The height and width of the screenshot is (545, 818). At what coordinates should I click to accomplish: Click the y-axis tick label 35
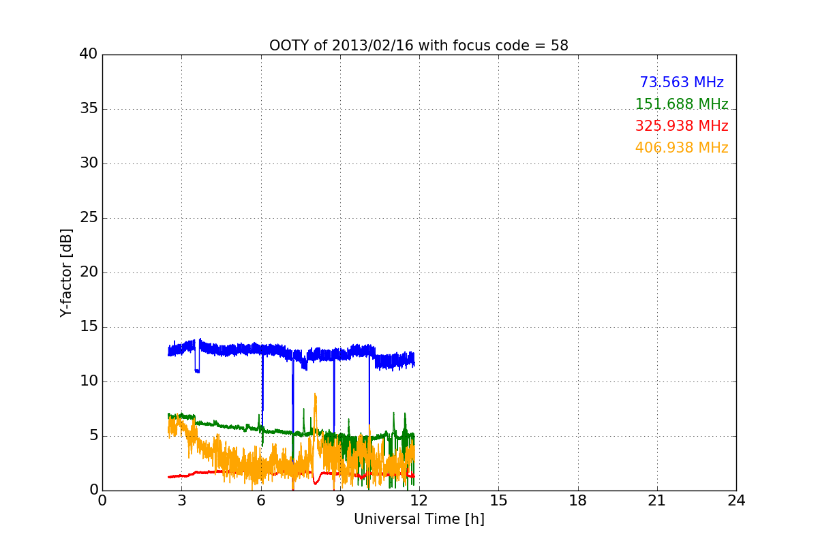point(89,109)
